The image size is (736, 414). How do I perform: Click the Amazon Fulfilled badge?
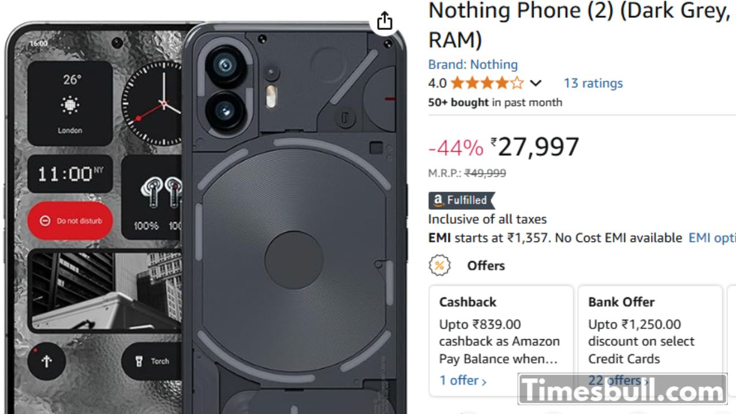point(461,200)
